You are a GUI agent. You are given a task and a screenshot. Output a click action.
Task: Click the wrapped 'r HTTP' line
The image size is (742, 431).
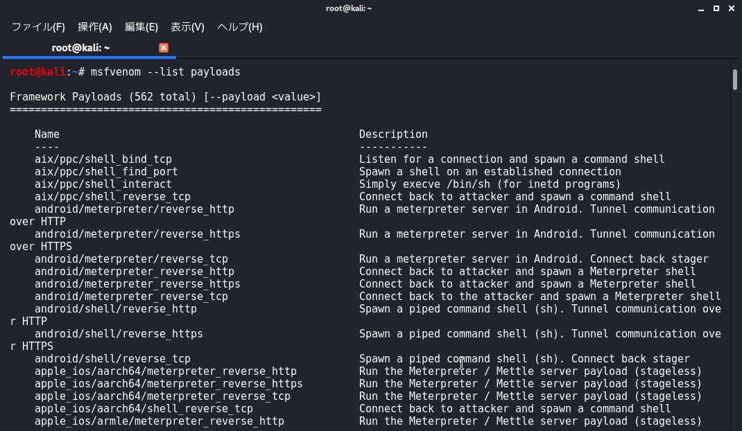[28, 322]
